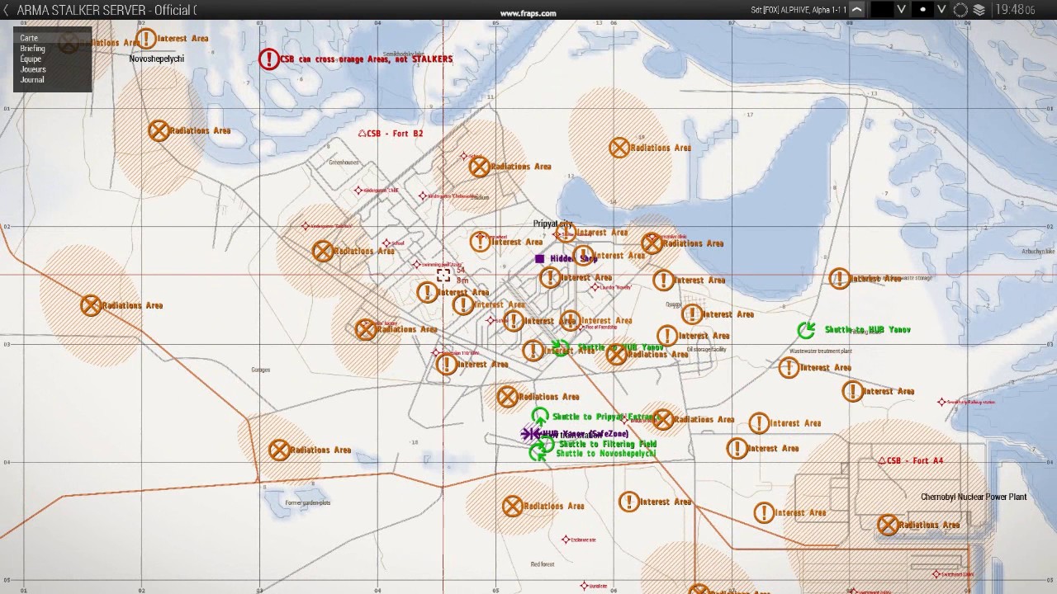
Task: Click the Pripyat city label
Action: click(552, 224)
